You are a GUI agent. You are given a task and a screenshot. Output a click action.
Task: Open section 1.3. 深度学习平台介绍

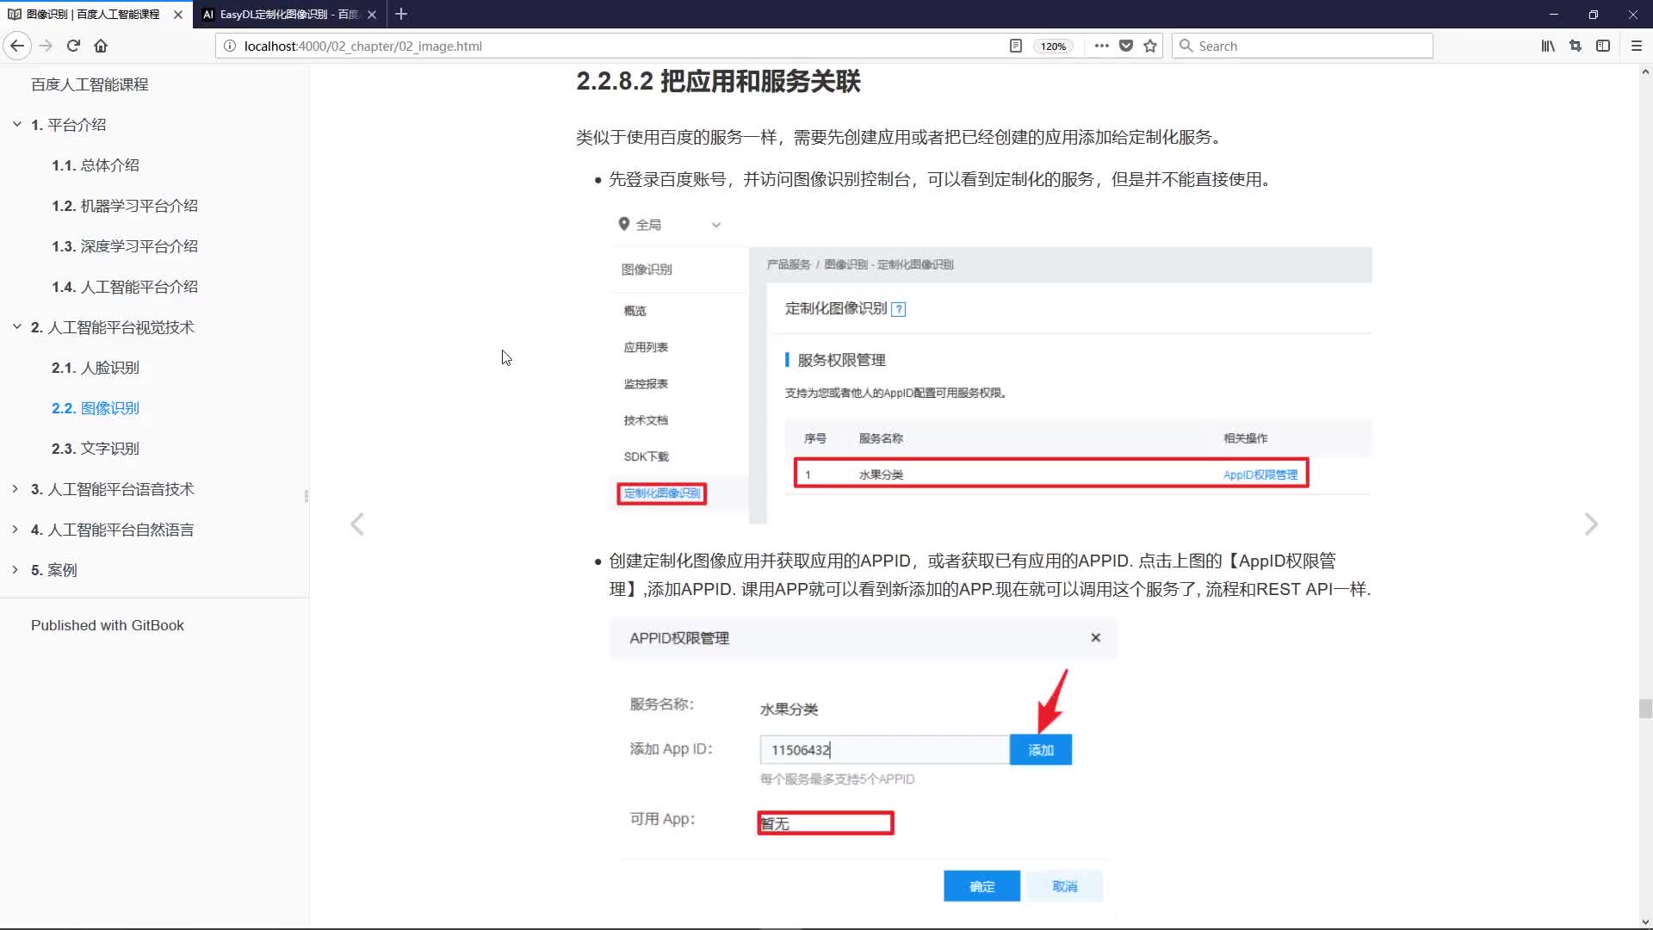pyautogui.click(x=125, y=246)
